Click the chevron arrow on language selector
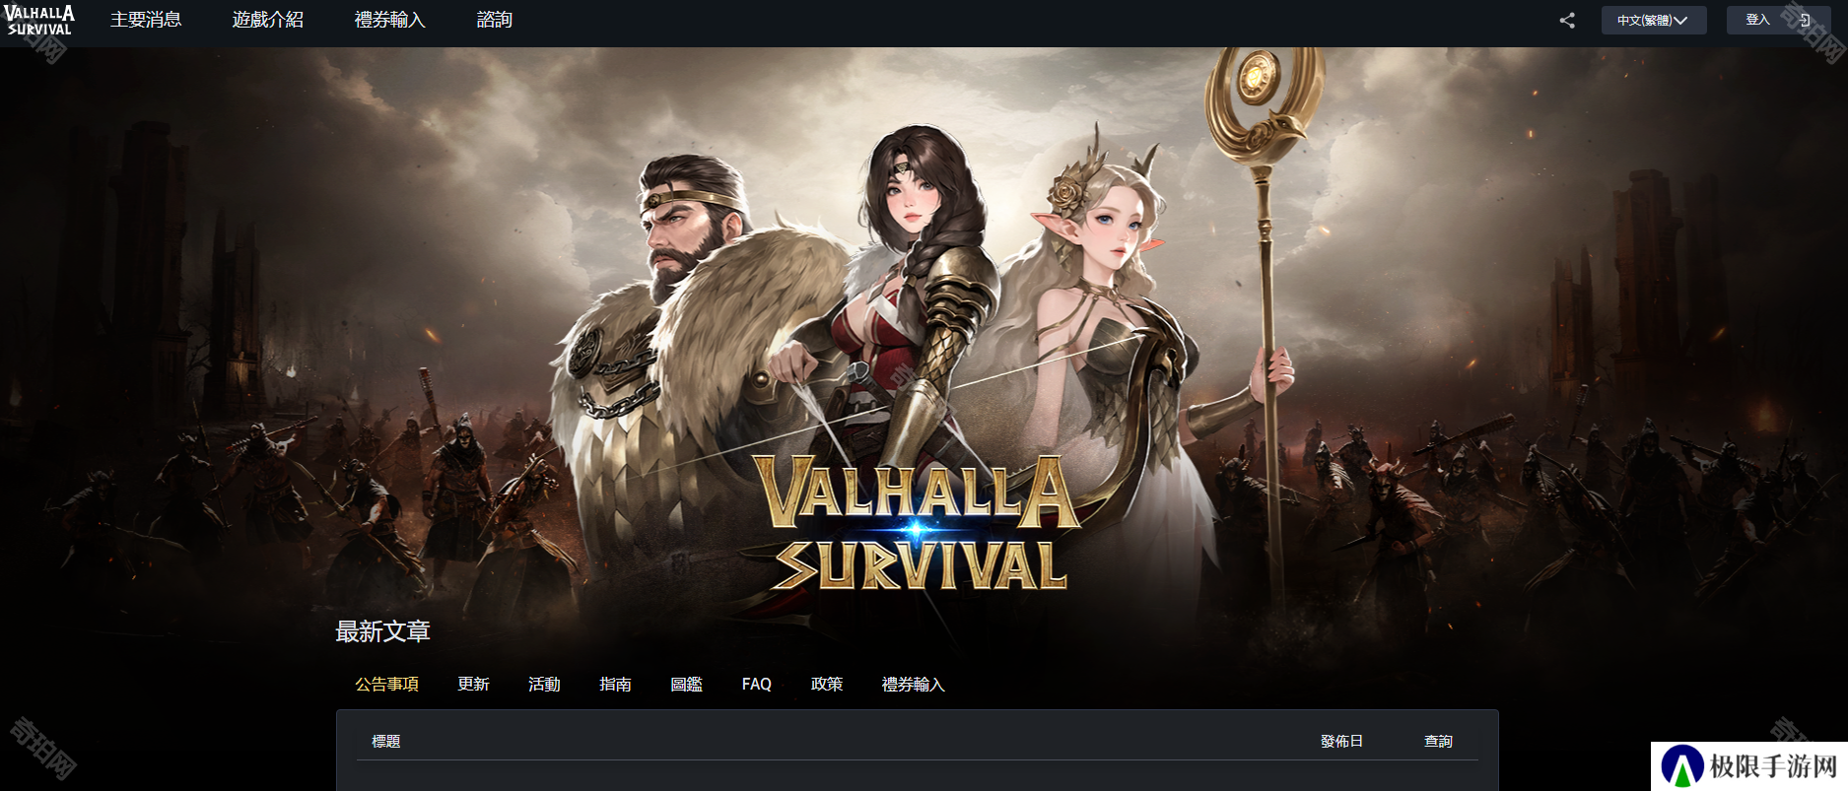The width and height of the screenshot is (1848, 791). 1680,21
